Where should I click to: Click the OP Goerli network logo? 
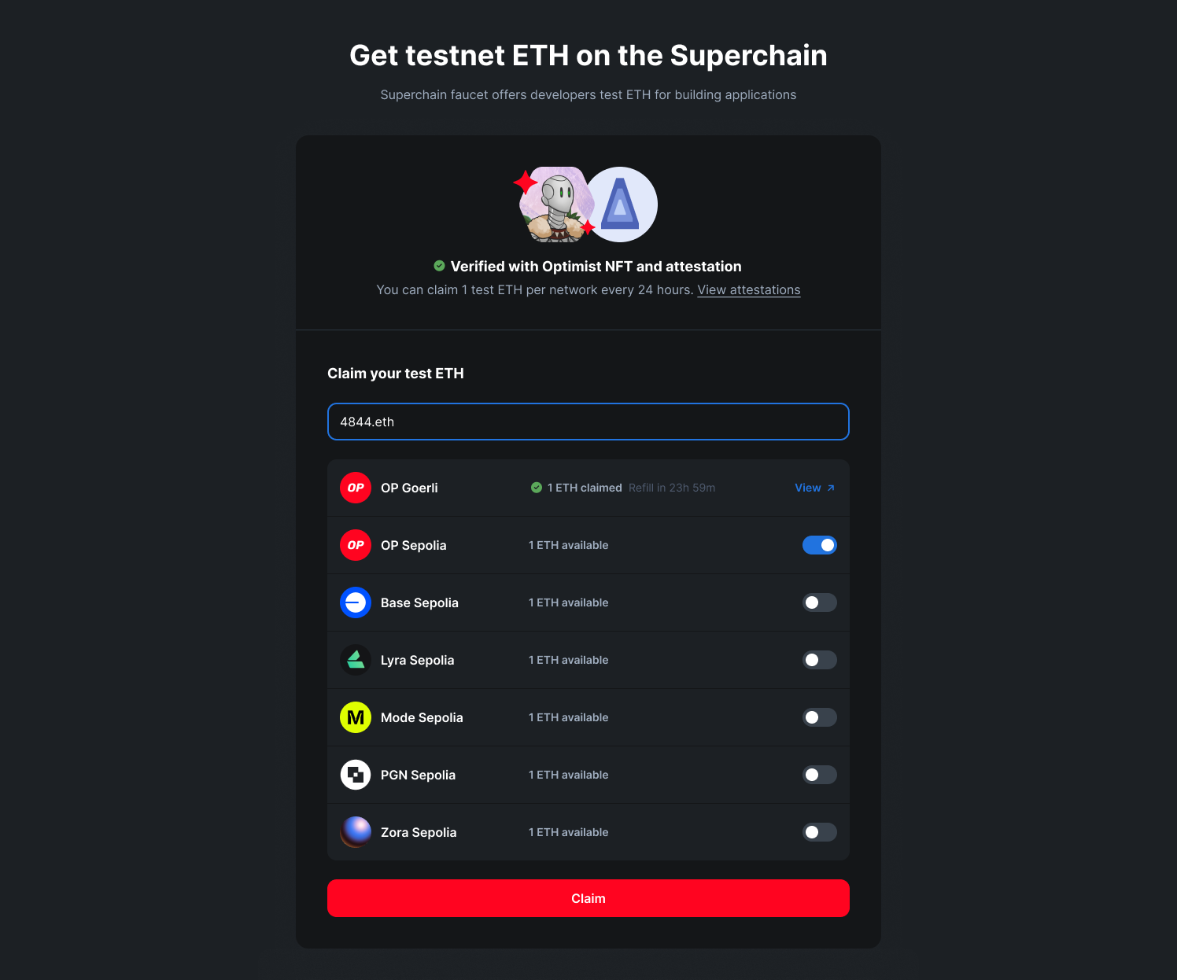(356, 488)
